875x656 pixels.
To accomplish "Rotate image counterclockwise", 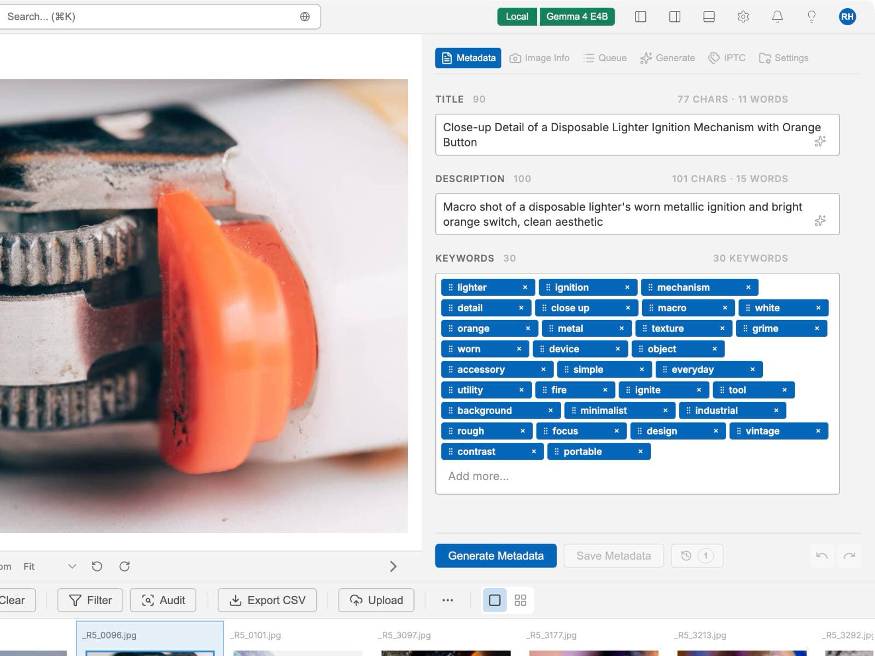I will click(x=97, y=566).
